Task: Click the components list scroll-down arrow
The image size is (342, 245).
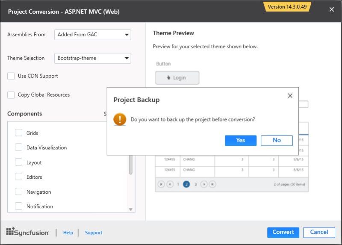Action: pos(131,210)
